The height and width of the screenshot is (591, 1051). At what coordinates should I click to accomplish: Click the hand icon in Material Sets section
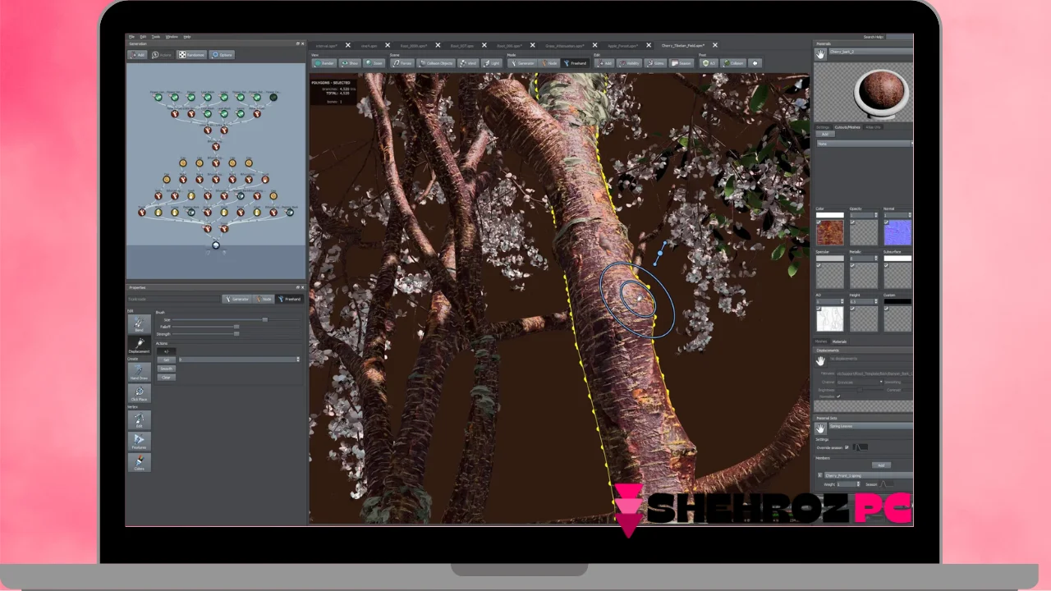(821, 428)
